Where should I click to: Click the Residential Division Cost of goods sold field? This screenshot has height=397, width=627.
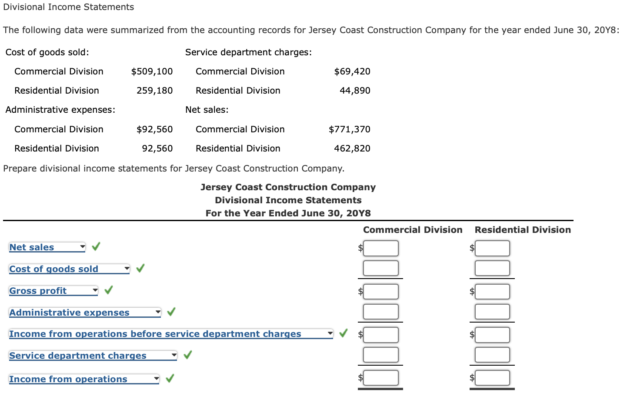[x=492, y=268]
